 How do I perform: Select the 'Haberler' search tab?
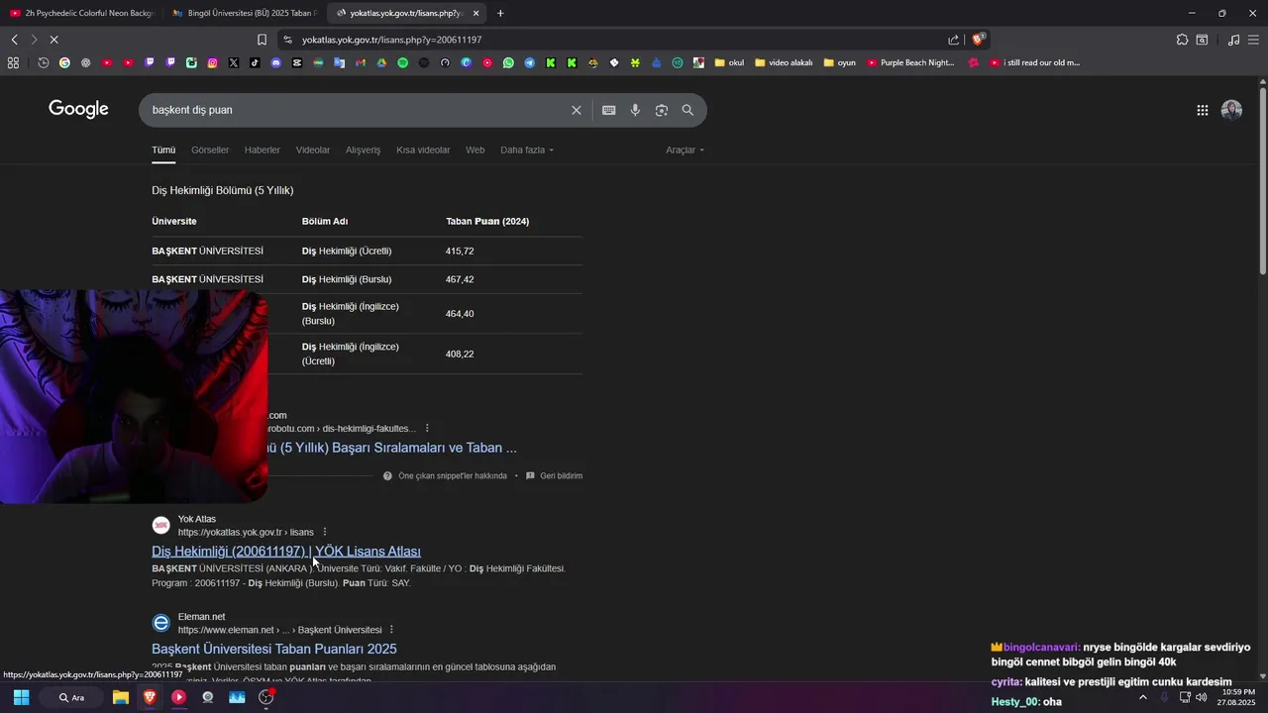[263, 150]
